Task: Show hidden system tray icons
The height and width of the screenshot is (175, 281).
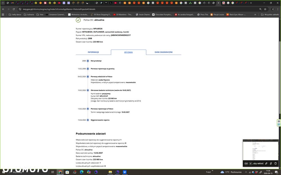Action: pyautogui.click(x=246, y=172)
